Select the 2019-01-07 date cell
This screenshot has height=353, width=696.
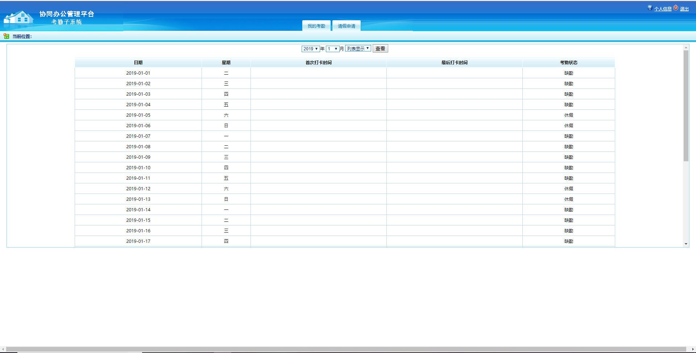click(138, 136)
